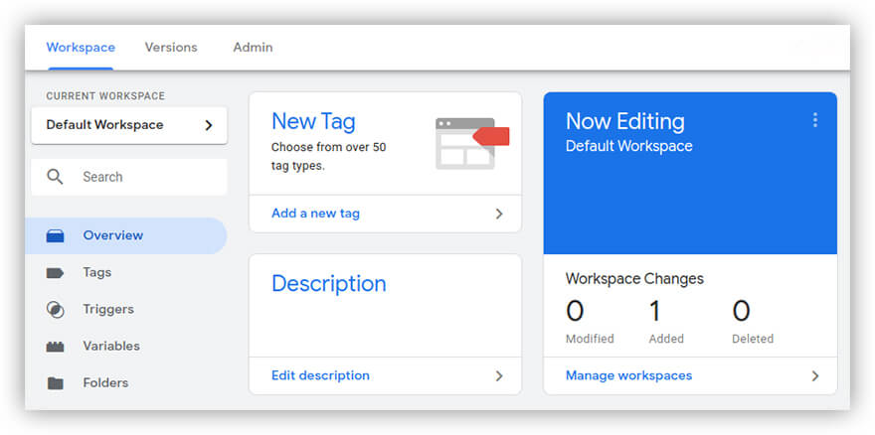Viewport: 875px width, 435px height.
Task: Click the Edit description link
Action: (x=320, y=376)
